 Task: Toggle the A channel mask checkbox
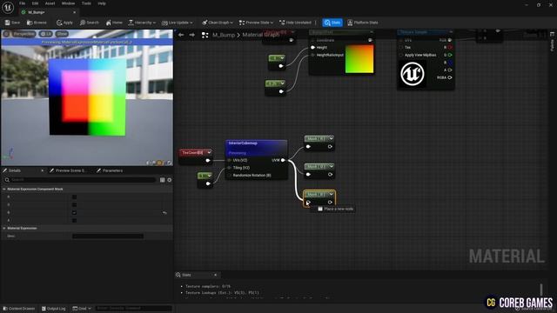74,220
